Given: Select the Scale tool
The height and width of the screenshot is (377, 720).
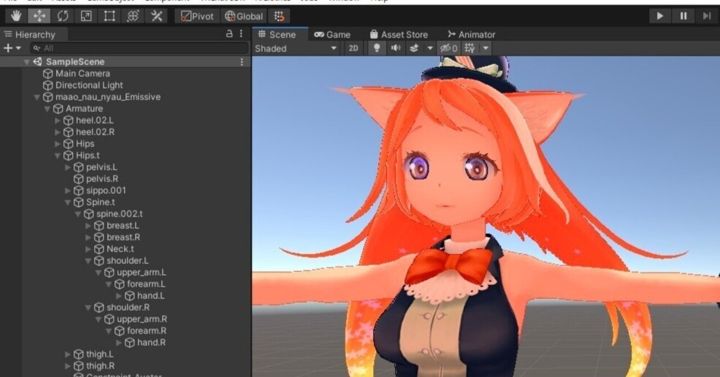Looking at the screenshot, I should (x=86, y=16).
